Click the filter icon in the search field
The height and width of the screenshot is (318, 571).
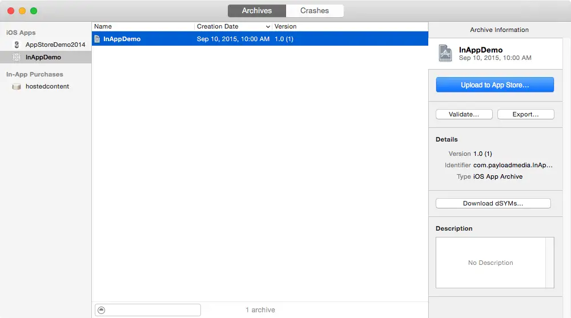pos(101,310)
